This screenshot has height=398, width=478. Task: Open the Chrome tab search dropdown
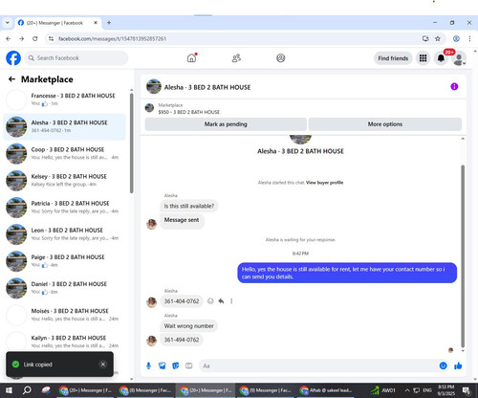pos(7,23)
